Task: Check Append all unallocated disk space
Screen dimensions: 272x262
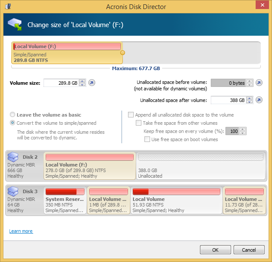Action: [131, 114]
